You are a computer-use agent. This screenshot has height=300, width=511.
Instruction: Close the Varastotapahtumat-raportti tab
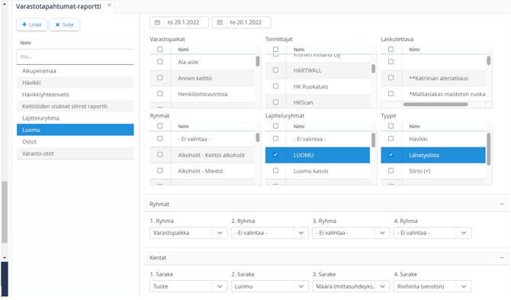[x=109, y=5]
